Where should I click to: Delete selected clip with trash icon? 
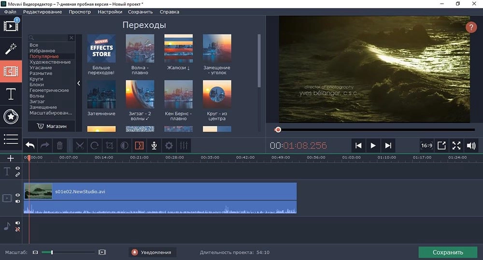59,145
